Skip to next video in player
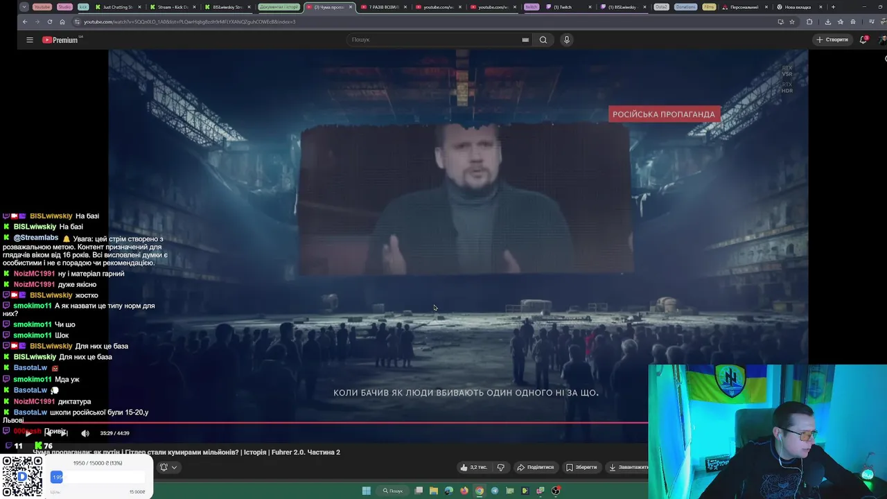 (x=63, y=433)
